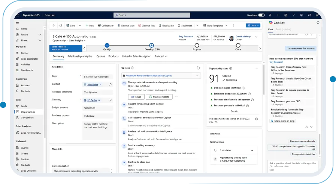Switch to the Quotes tab

point(100,56)
